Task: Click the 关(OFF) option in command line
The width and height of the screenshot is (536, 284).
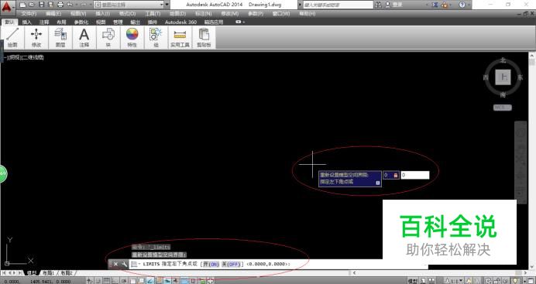Action: [231, 264]
